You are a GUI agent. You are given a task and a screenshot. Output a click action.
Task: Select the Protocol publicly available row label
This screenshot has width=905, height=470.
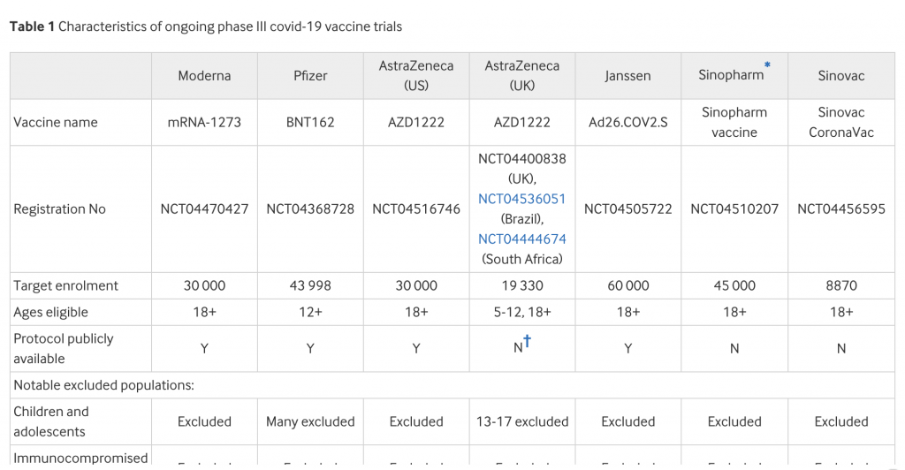pos(63,348)
